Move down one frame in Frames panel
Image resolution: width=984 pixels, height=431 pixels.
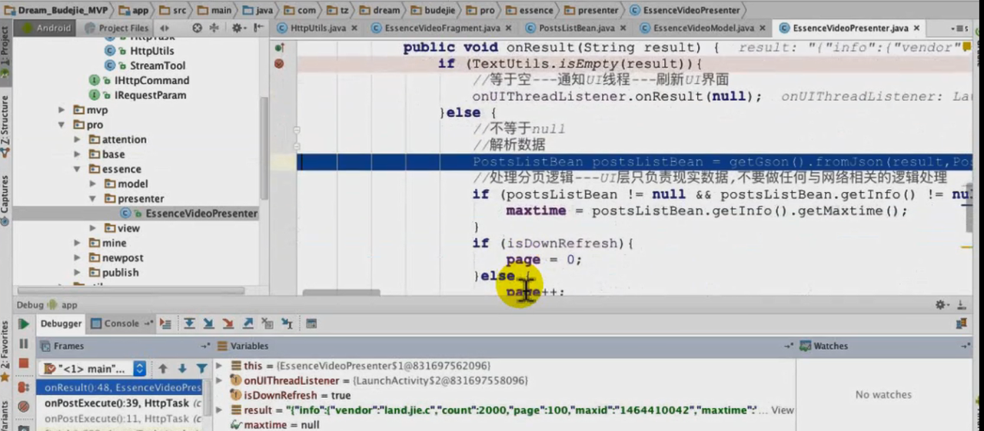click(x=182, y=369)
